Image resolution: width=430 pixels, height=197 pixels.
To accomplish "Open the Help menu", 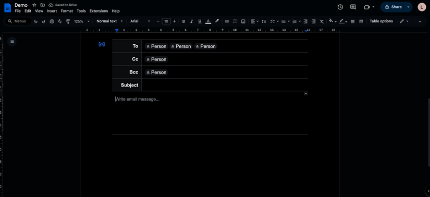I will click(116, 11).
